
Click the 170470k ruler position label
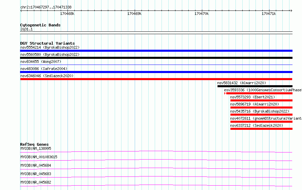point(202,14)
